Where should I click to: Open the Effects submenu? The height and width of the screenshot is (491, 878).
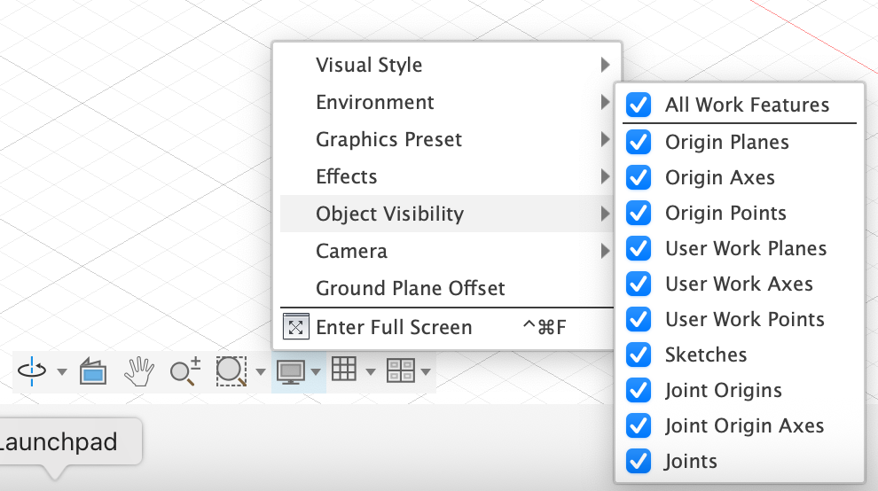[447, 177]
